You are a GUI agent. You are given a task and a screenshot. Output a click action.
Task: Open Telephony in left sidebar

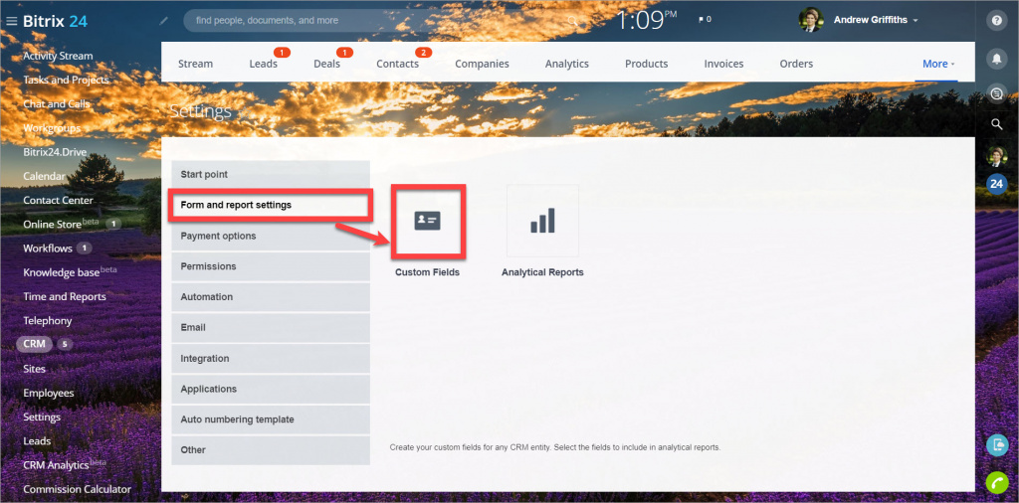[48, 321]
